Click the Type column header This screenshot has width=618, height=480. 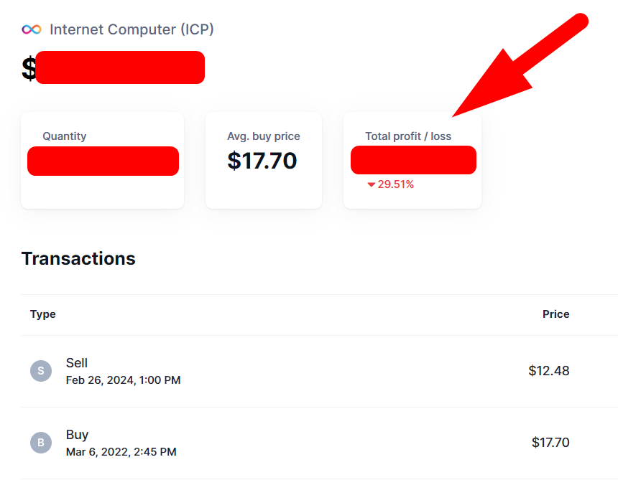click(x=43, y=314)
